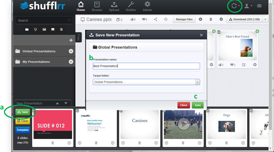
Task: Click the Presentation name input field
Action: click(x=146, y=66)
